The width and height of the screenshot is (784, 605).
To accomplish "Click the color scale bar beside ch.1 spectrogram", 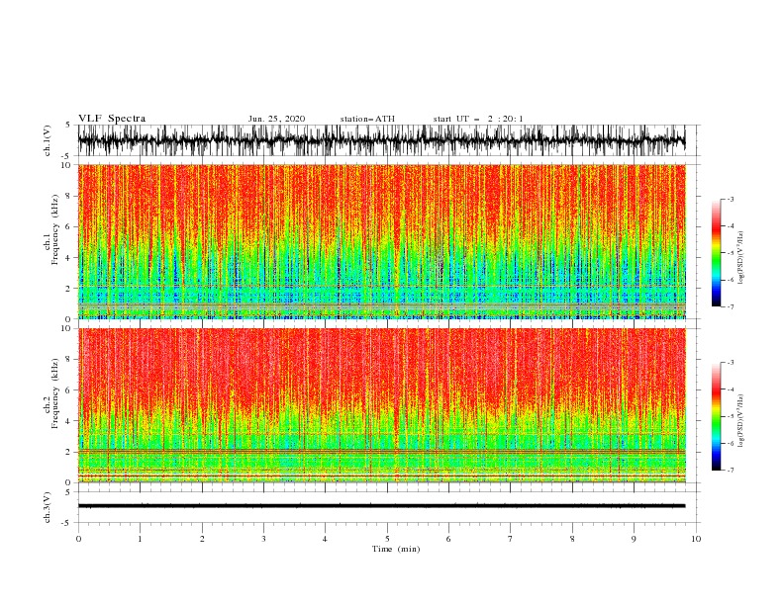I will coord(716,253).
